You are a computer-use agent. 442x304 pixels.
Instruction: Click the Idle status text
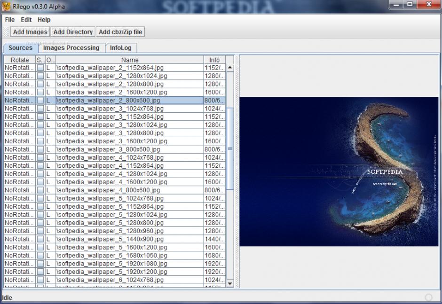point(7,298)
